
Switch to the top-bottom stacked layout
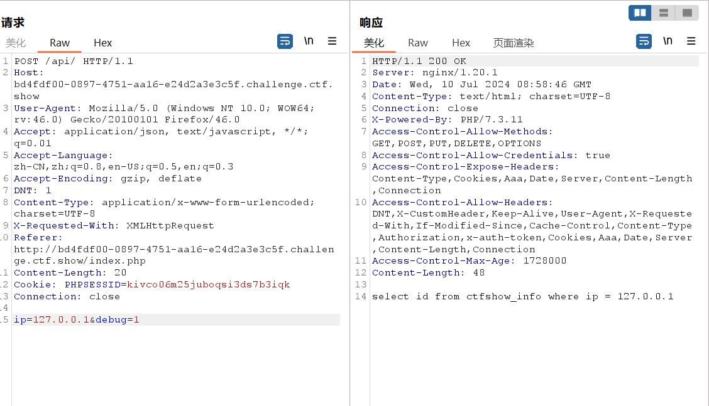[663, 13]
